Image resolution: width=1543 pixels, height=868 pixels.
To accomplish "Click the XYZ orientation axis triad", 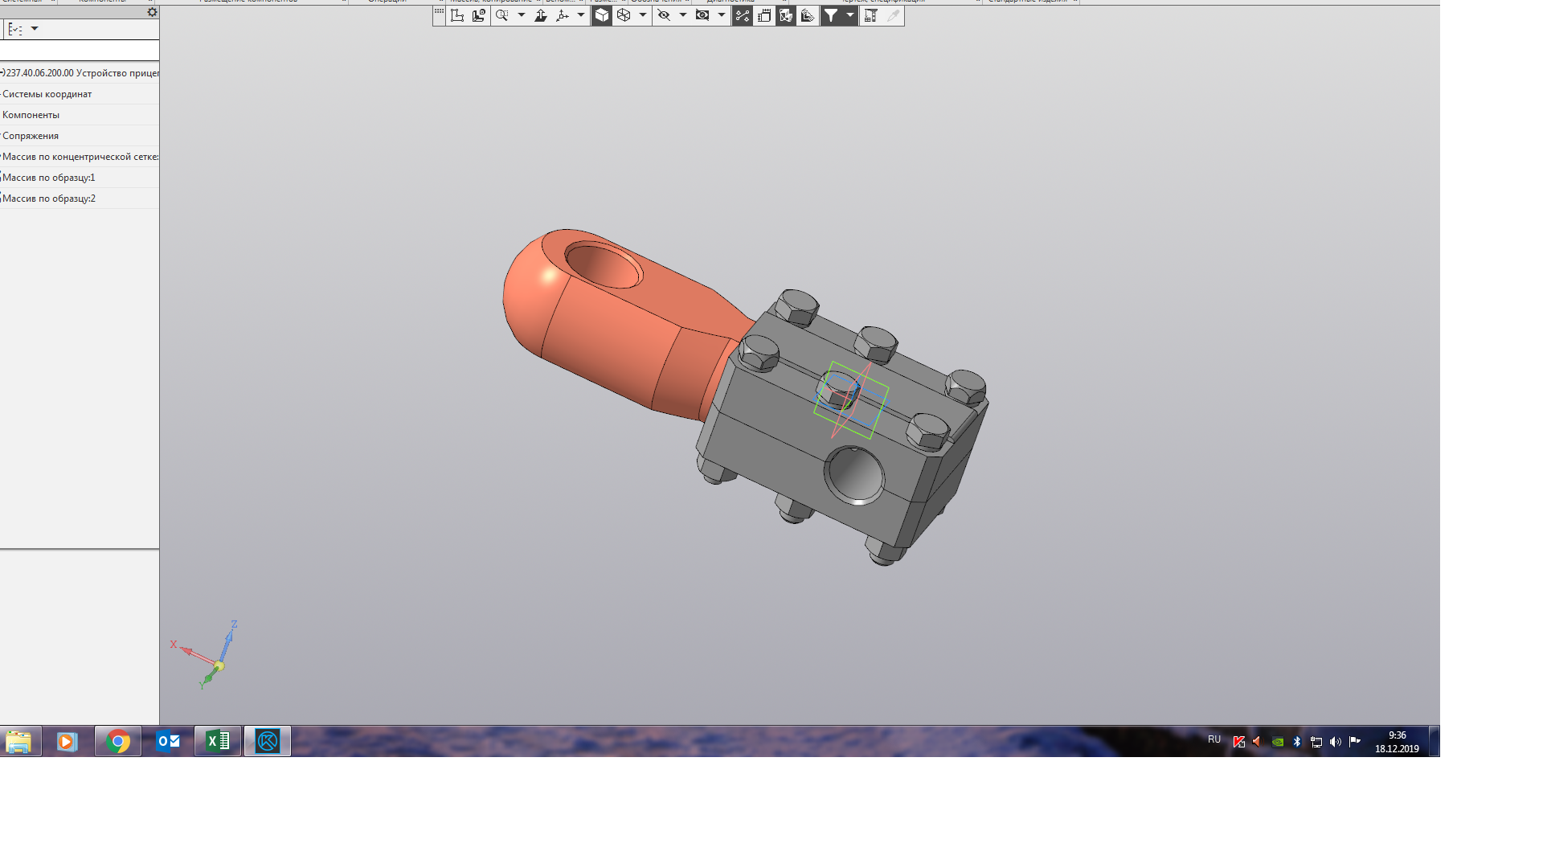I will [206, 654].
